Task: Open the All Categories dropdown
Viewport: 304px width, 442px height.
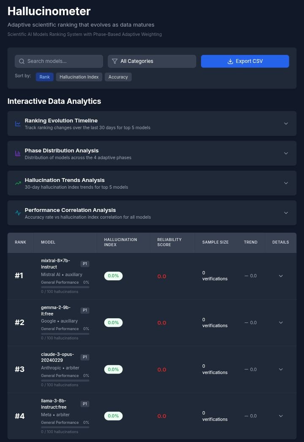Action: tap(152, 61)
